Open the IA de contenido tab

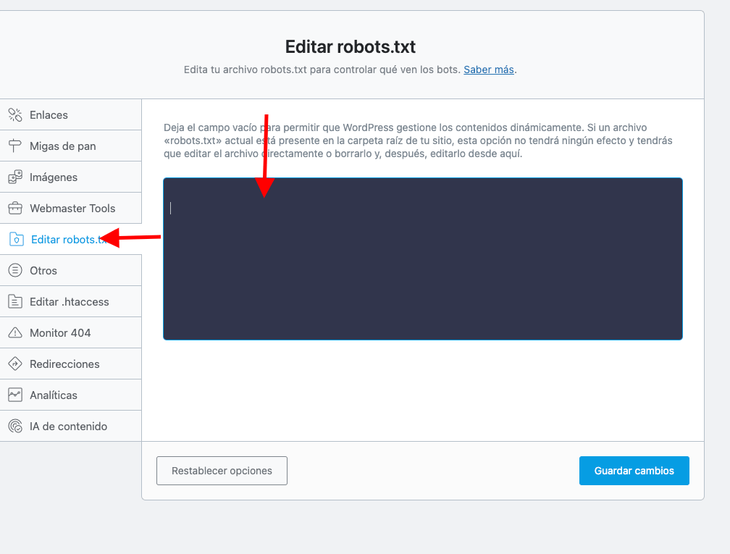pyautogui.click(x=70, y=426)
